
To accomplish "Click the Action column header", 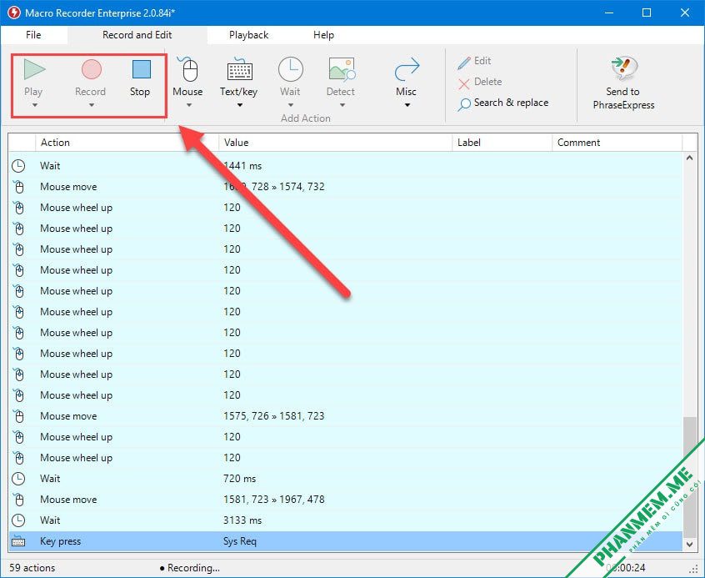I will click(127, 143).
